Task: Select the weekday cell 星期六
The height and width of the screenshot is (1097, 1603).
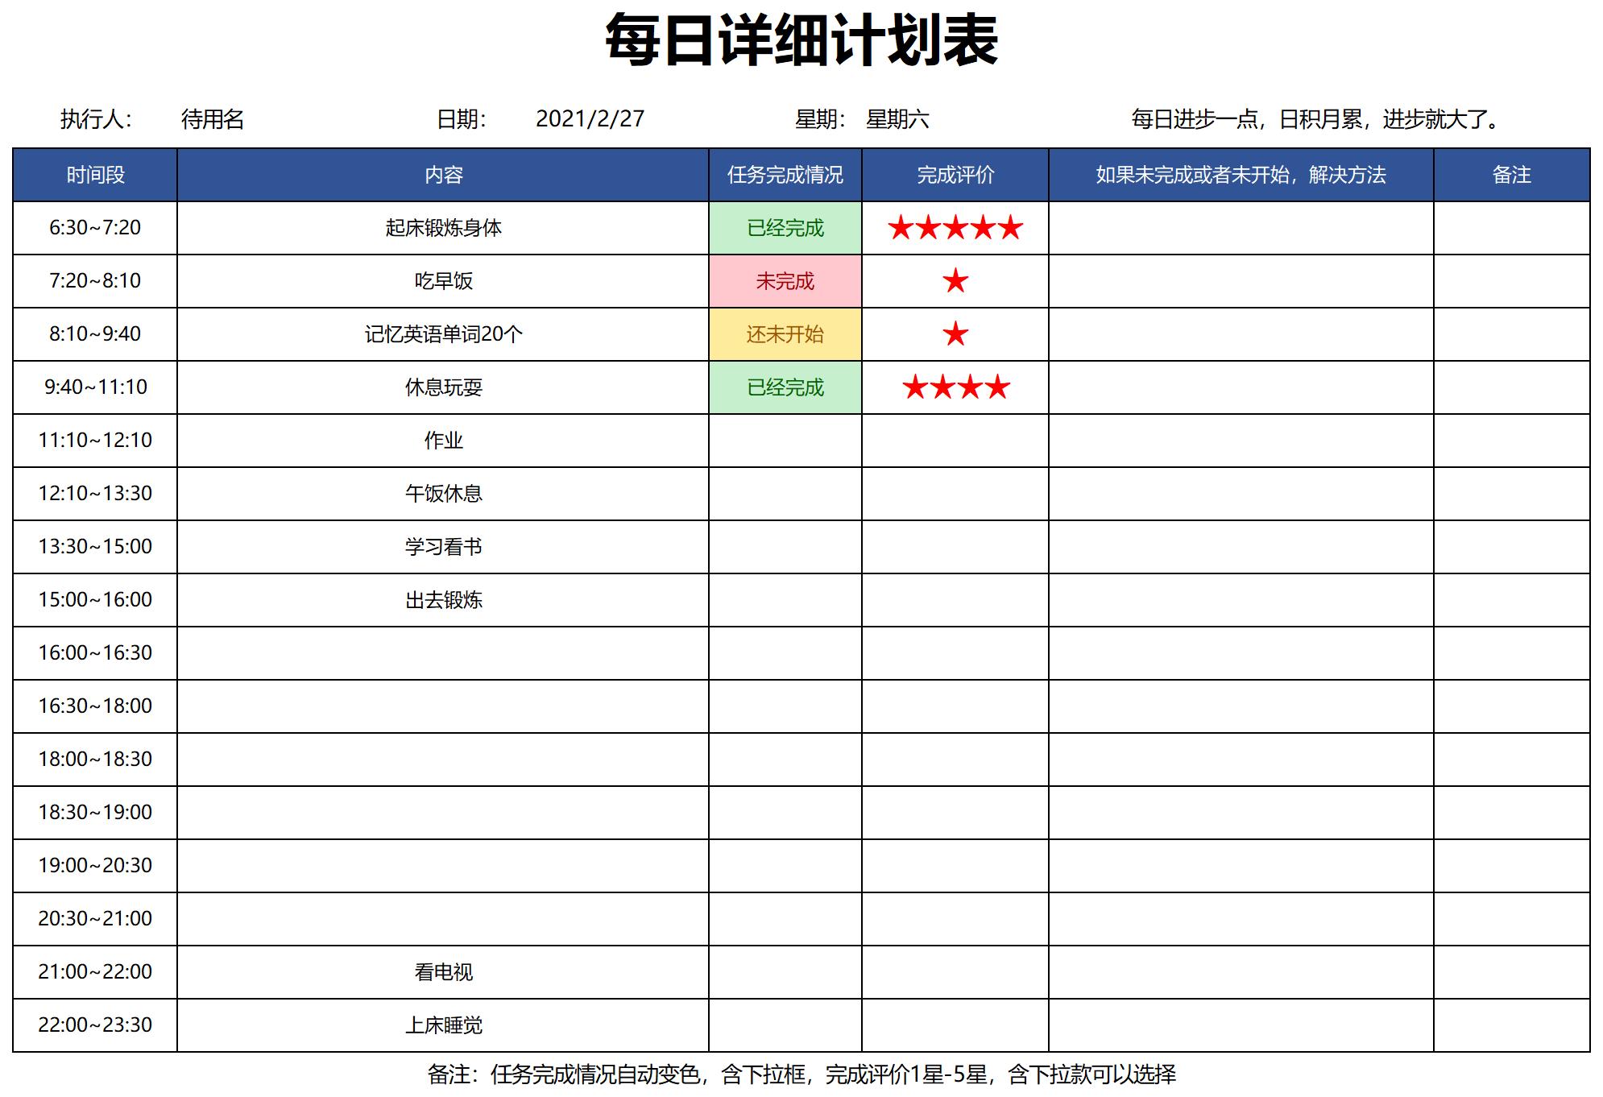Action: (897, 119)
